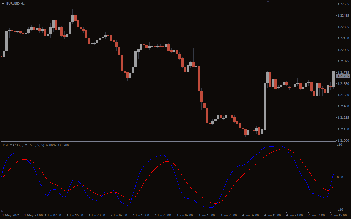Click the 1.22585 price axis label
351x219 pixels.
click(343, 4)
